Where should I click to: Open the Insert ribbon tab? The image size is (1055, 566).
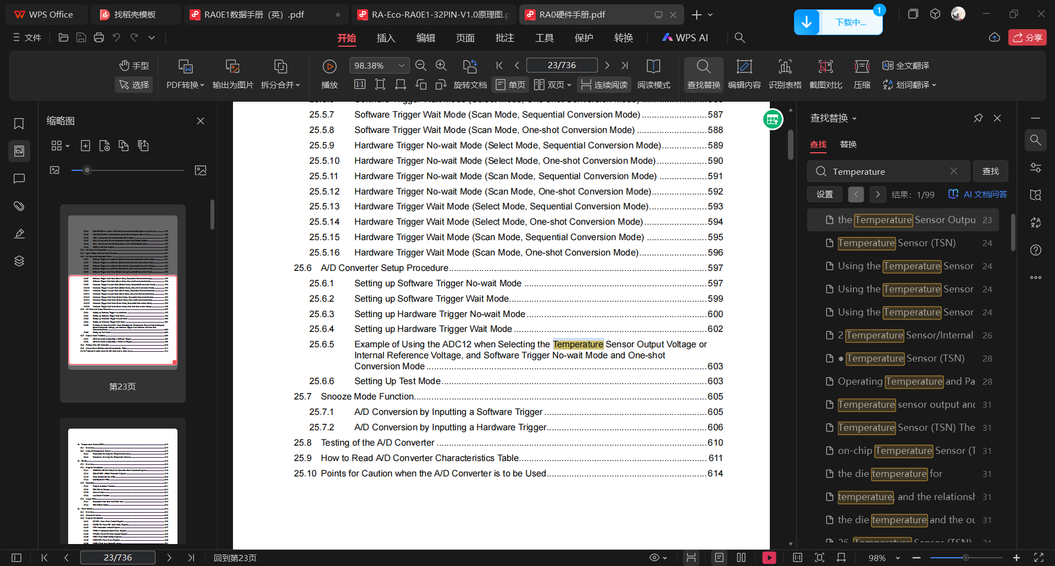point(386,38)
